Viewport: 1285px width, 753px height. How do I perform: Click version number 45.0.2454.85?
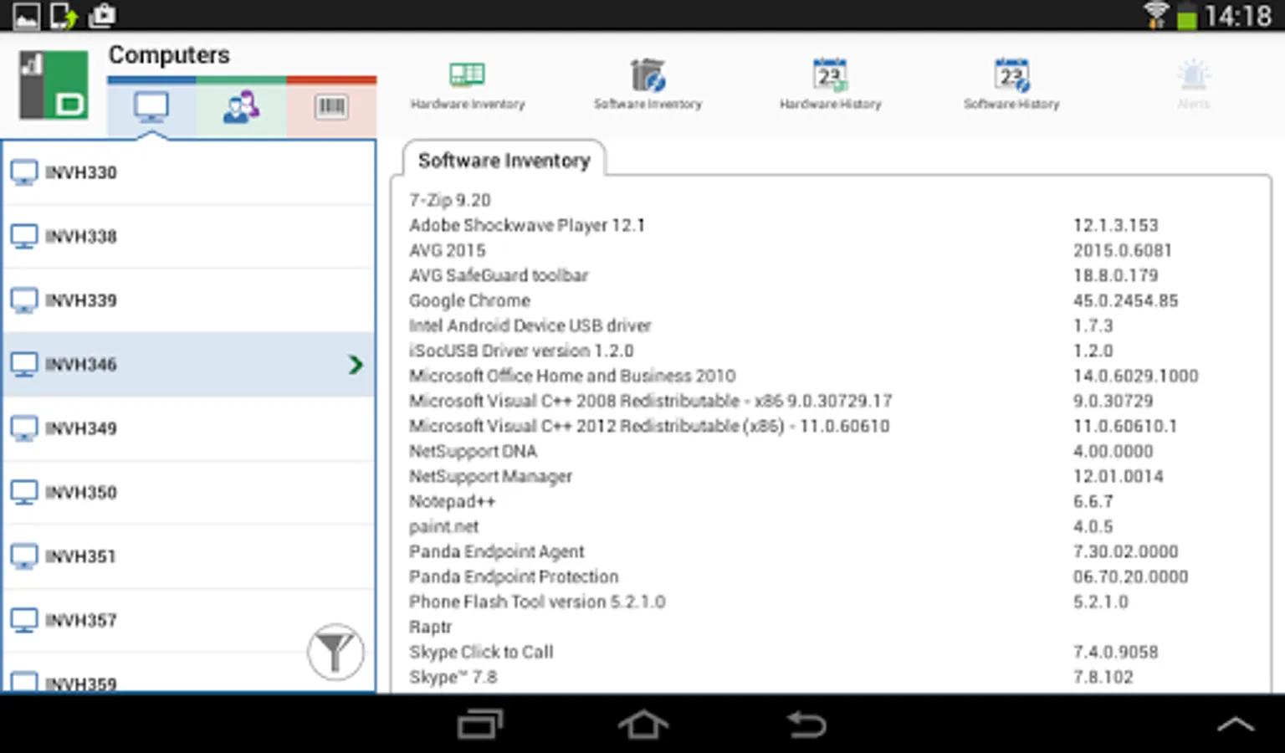(1125, 300)
